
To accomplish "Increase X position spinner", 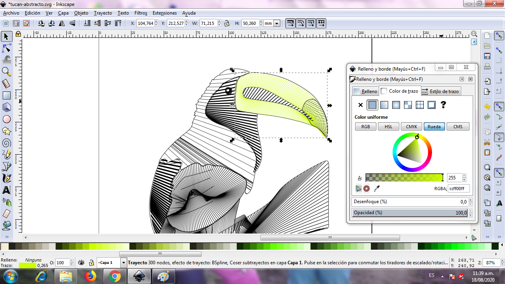I will 157,22.
